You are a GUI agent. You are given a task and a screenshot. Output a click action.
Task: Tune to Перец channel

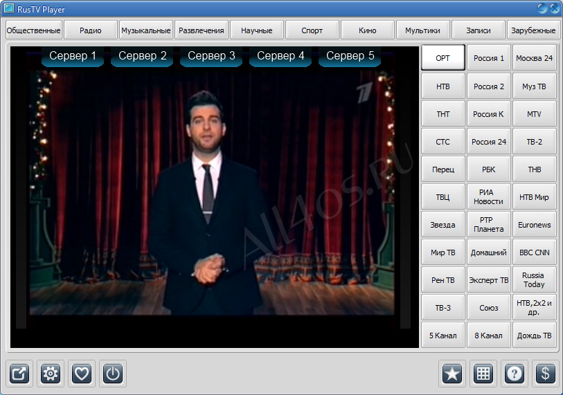click(443, 169)
